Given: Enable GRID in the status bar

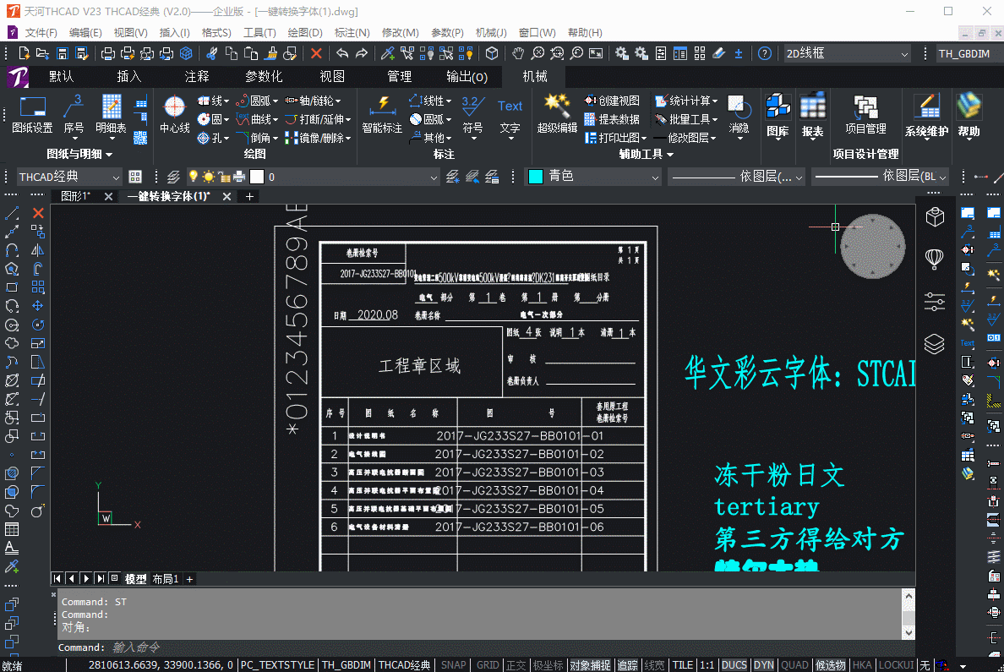Looking at the screenshot, I should point(487,665).
